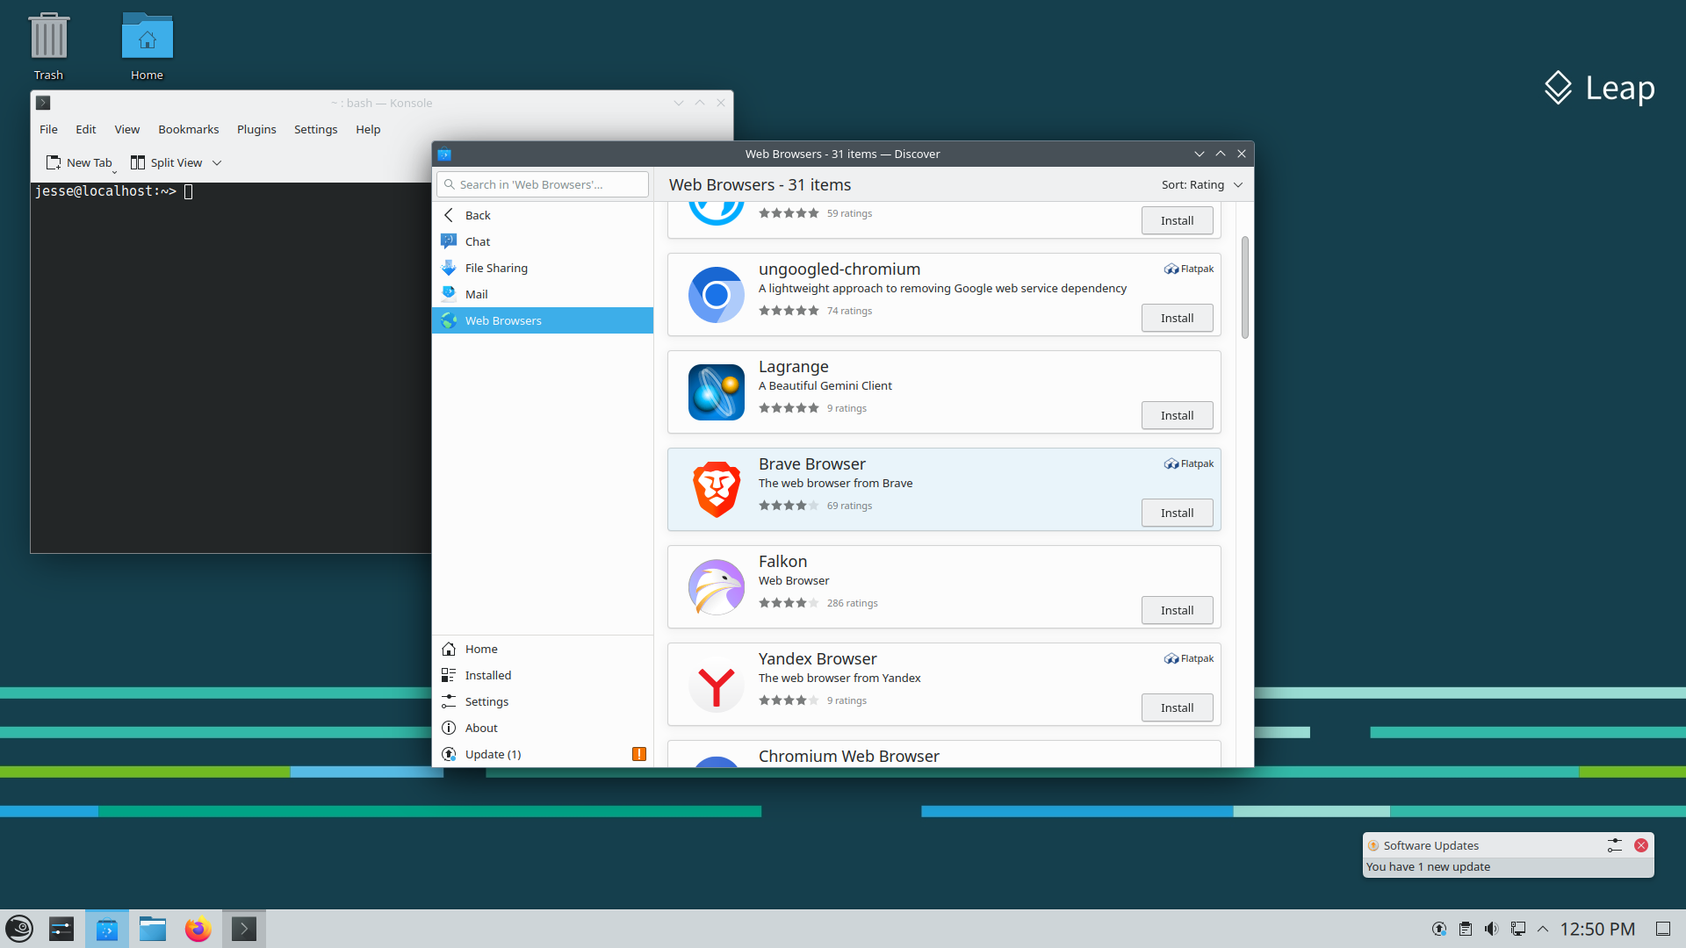Open the volume tray icon
The image size is (1686, 948).
coord(1491,929)
